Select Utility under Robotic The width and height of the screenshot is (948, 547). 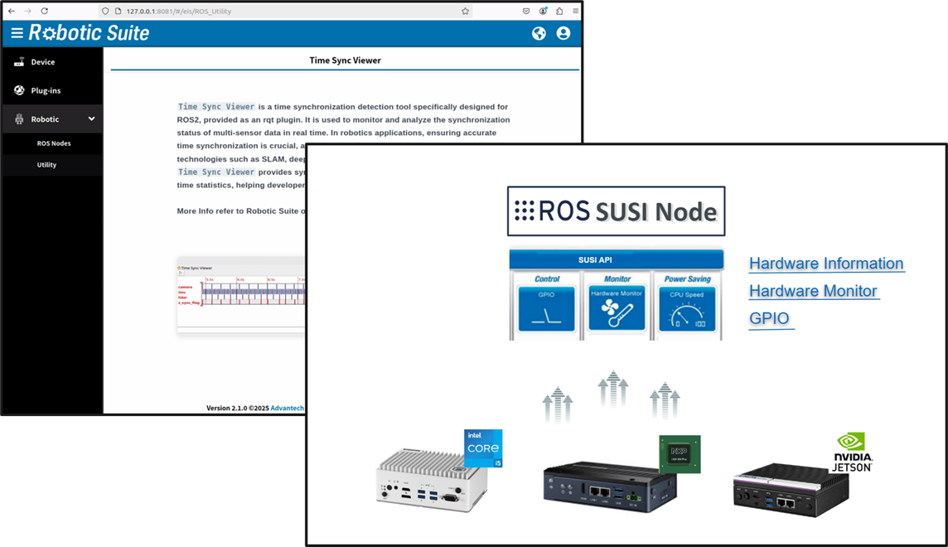coord(46,165)
